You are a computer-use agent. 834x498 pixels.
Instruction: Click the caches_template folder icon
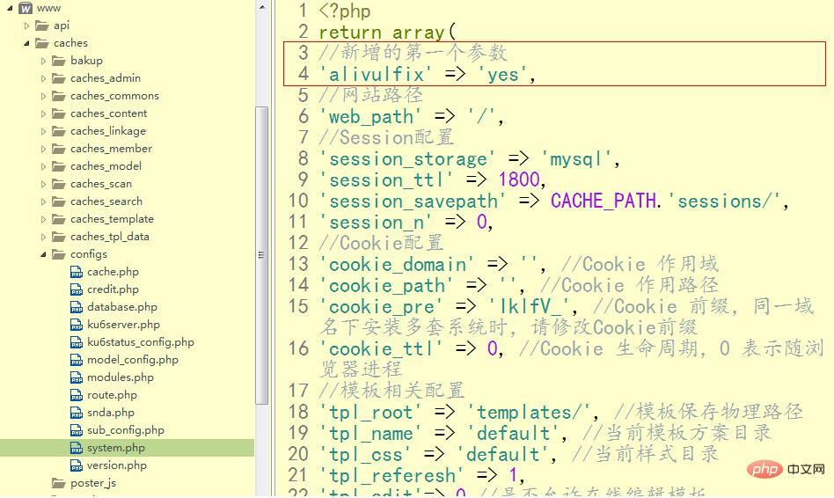[59, 219]
